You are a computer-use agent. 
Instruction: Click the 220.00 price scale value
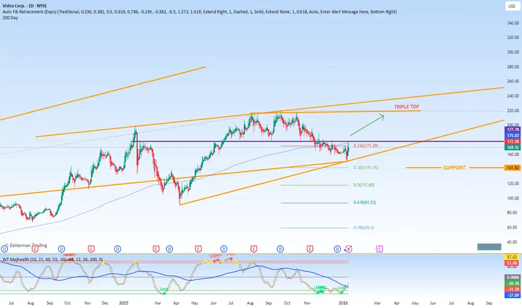[x=512, y=110]
